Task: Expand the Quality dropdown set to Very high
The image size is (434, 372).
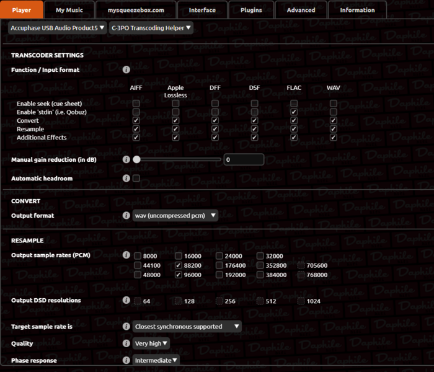Action: (151, 343)
